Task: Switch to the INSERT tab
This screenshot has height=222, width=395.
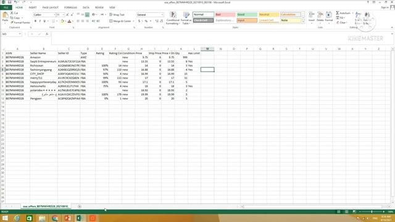Action: [x=33, y=7]
